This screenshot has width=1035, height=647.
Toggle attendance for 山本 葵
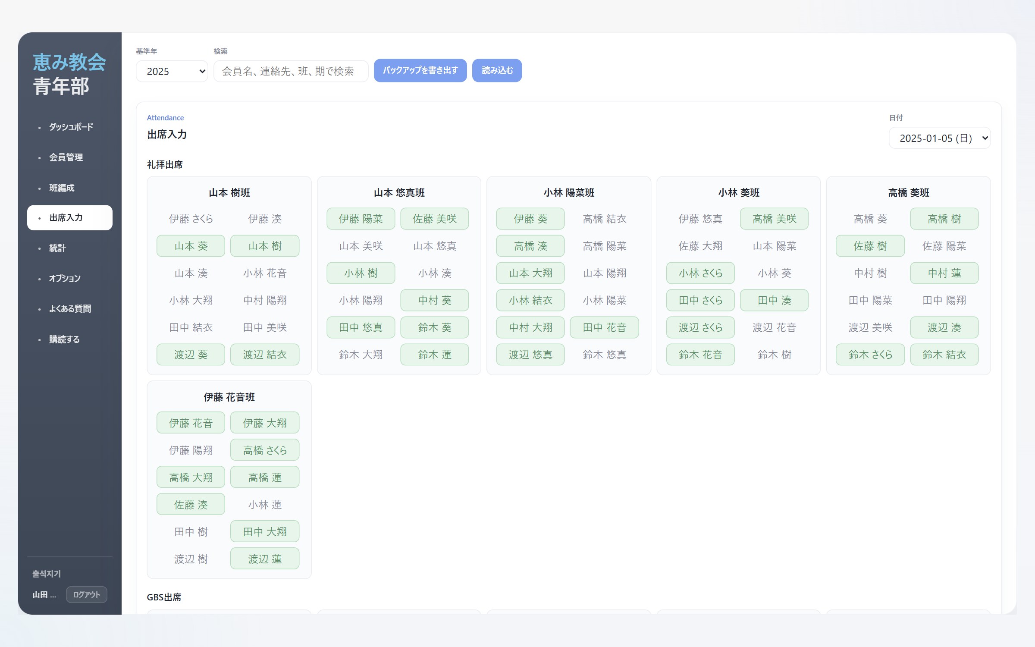(191, 246)
